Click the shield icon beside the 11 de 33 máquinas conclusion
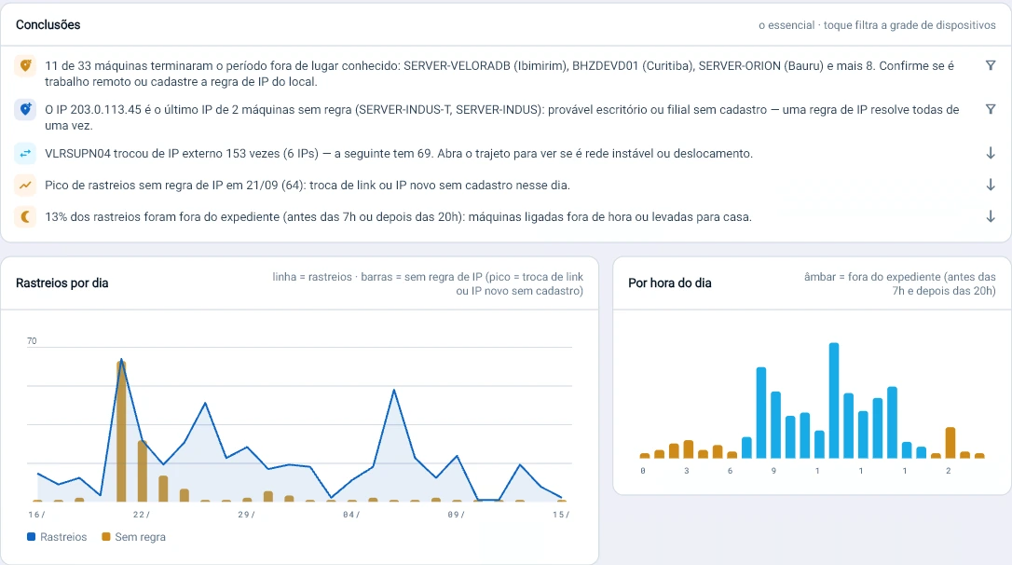Viewport: 1012px width, 565px height. pyautogui.click(x=25, y=66)
